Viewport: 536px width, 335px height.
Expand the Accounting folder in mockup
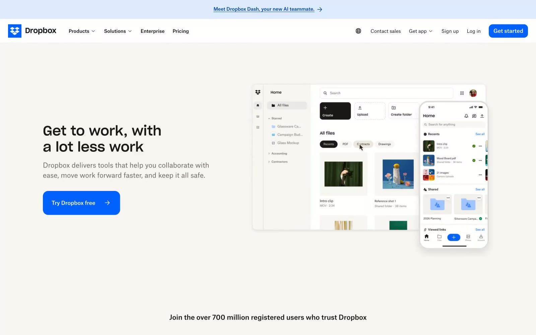(x=269, y=153)
